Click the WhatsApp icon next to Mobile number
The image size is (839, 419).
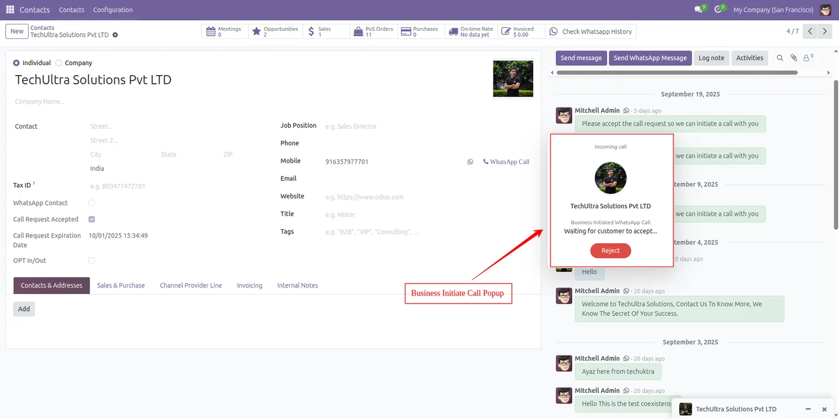[470, 162]
